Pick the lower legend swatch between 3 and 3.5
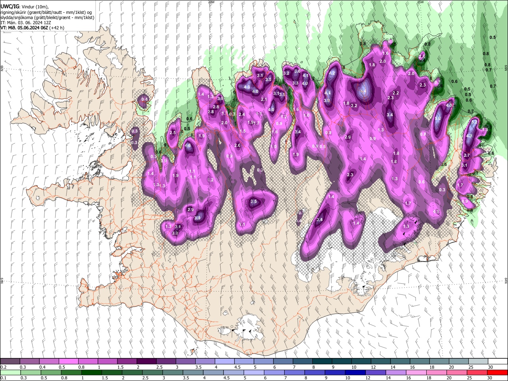Viewport: 508px width, 381px height. 173,373
